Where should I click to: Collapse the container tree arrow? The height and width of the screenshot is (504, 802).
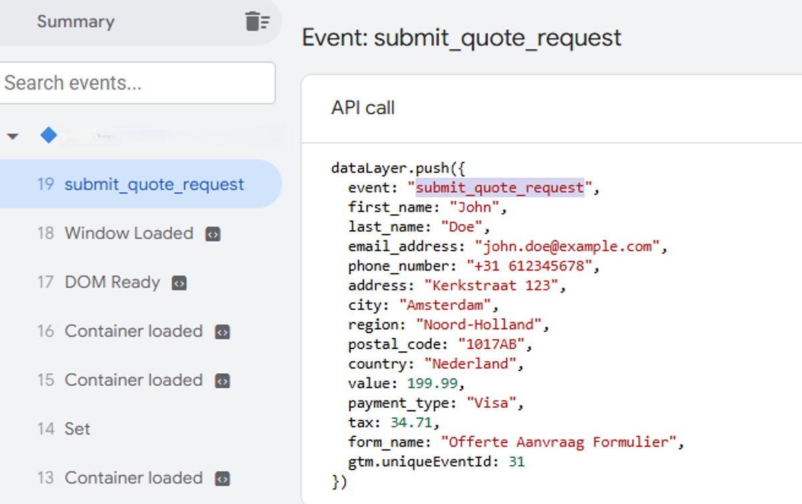(x=12, y=136)
